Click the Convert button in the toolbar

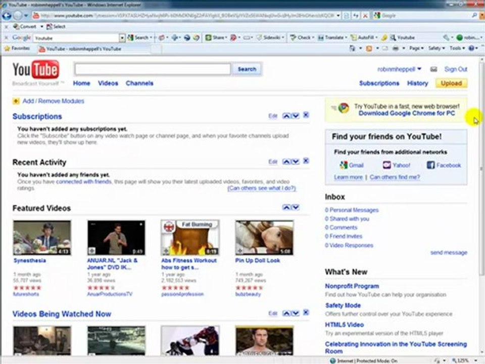tap(25, 27)
